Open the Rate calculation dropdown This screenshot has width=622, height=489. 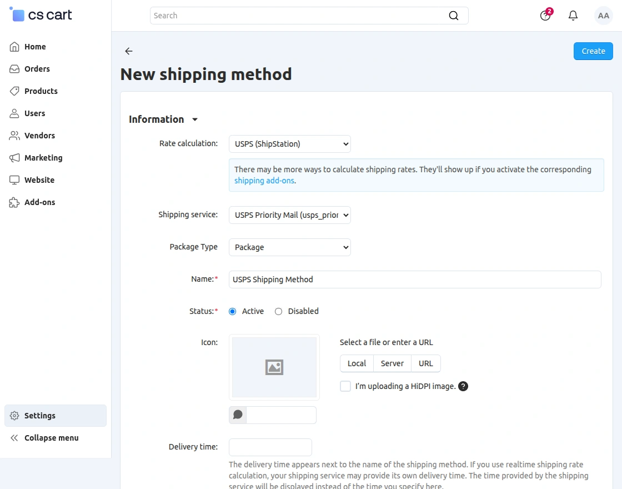(x=289, y=144)
